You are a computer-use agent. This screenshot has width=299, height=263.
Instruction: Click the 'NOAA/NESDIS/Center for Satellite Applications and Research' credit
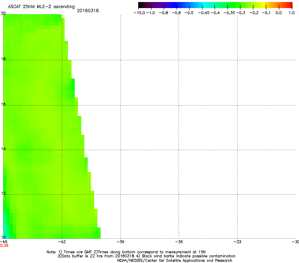(x=175, y=261)
